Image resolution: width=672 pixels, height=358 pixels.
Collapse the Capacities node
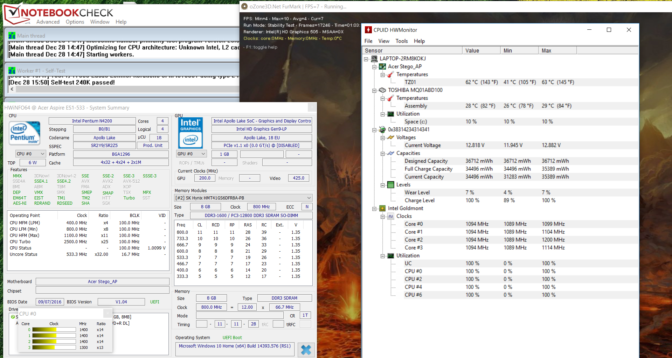(x=383, y=153)
